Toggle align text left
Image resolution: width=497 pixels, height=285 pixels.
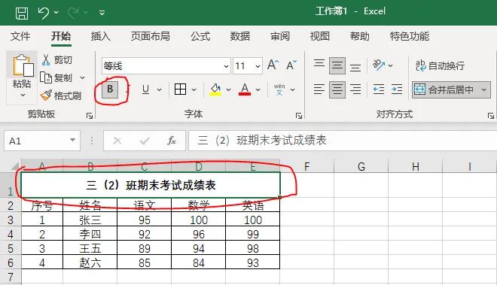[x=319, y=89]
